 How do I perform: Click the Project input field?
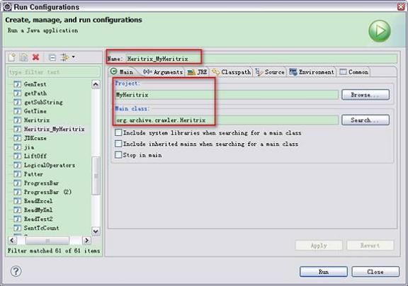[x=227, y=95]
